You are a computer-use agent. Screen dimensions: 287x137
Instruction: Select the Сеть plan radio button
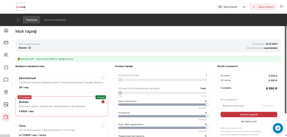(103, 126)
